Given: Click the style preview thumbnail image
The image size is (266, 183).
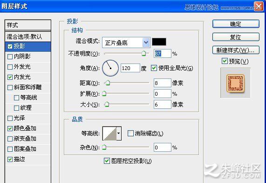Looking at the screenshot, I should [235, 83].
